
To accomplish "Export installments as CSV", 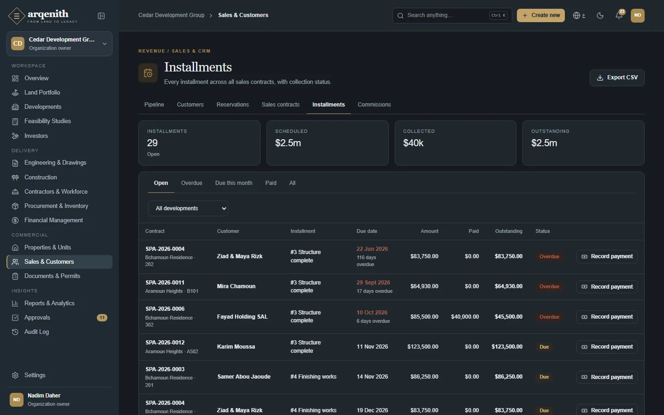I will pos(617,78).
